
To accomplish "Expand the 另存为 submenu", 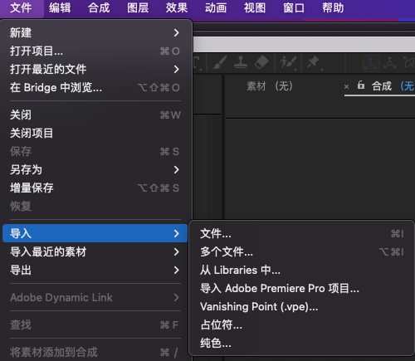I will tap(95, 170).
